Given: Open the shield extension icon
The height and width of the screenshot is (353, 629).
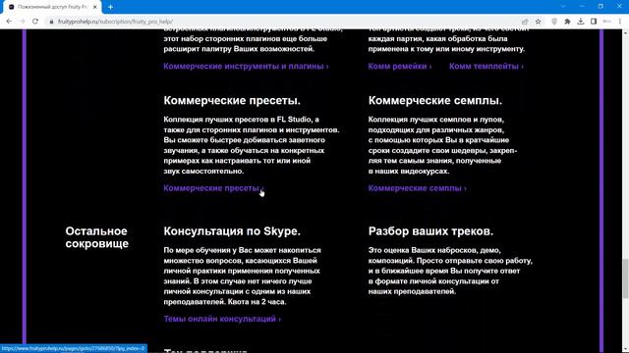Looking at the screenshot, I should 554,22.
